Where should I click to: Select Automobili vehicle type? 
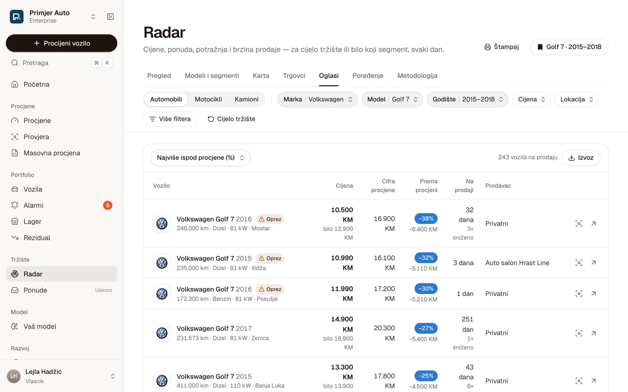click(x=166, y=100)
